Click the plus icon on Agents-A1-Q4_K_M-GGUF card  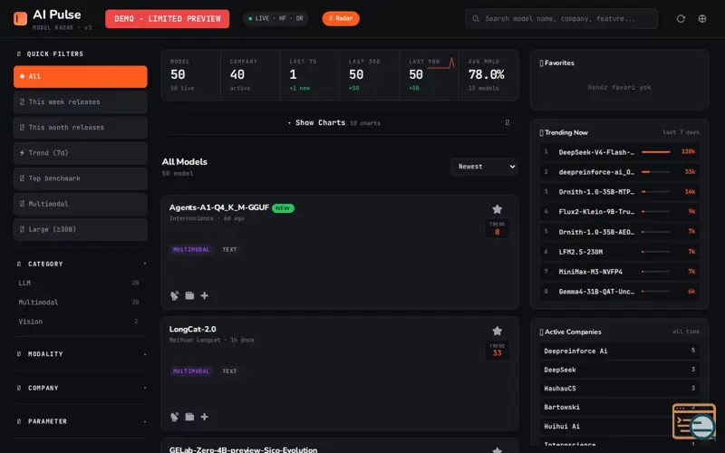pos(205,295)
